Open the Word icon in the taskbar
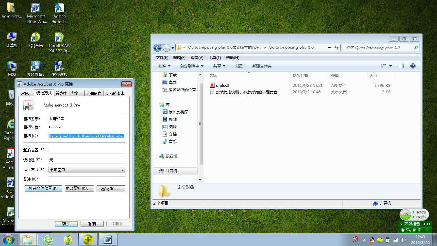This screenshot has height=246, width=437. (x=108, y=240)
